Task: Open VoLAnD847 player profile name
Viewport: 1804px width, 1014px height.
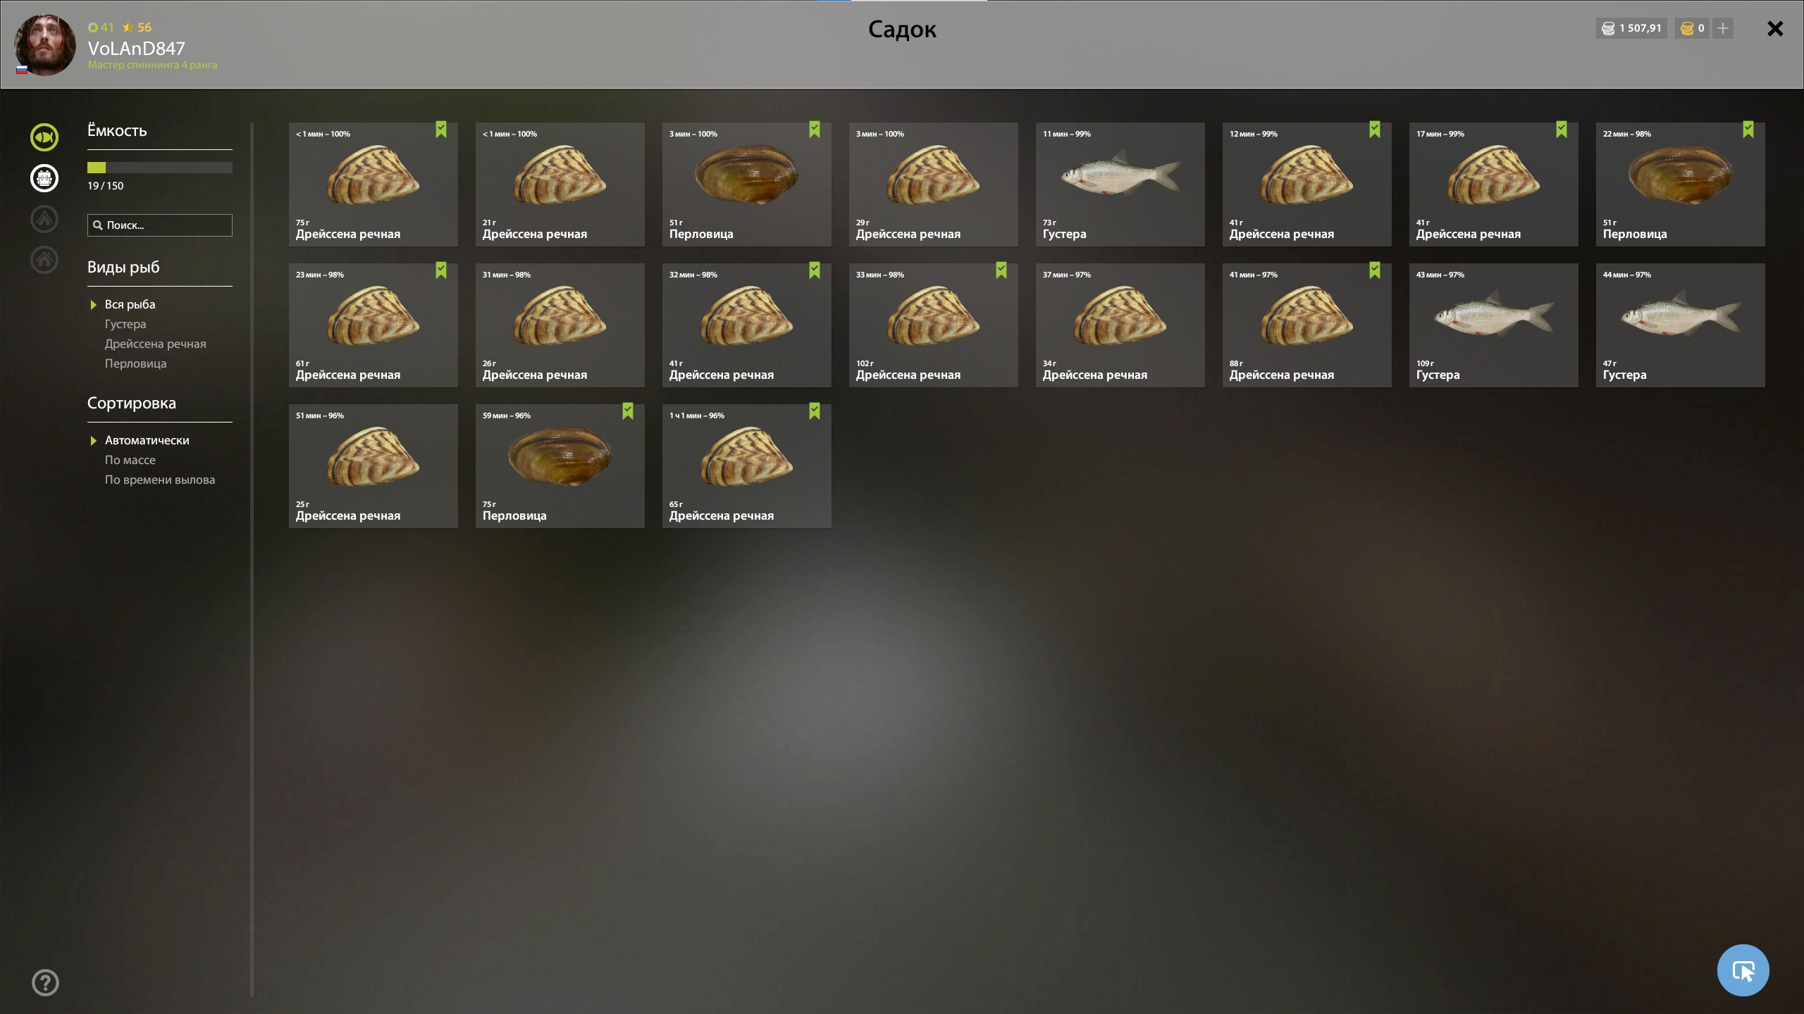Action: tap(136, 48)
